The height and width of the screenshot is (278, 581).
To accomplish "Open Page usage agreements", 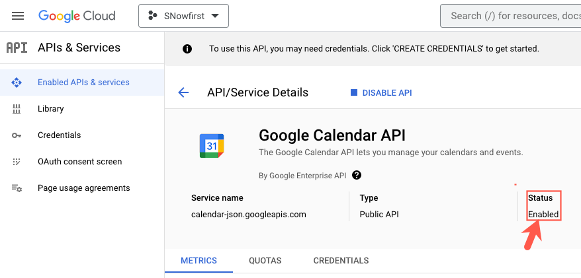I will pos(82,188).
